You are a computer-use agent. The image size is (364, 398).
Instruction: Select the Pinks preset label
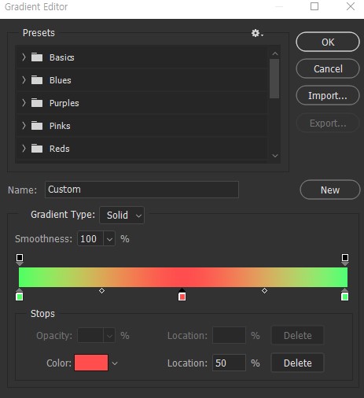pyautogui.click(x=60, y=126)
